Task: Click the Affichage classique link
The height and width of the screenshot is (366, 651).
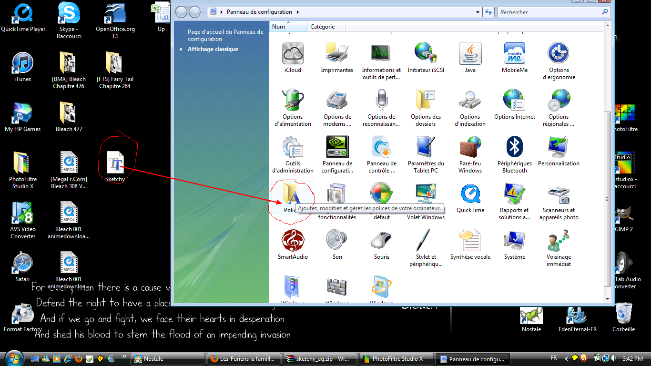Action: pyautogui.click(x=213, y=49)
